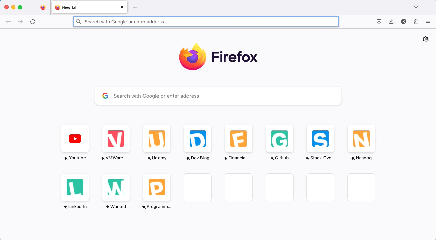Open the Dev Blog shortcut tile
Image resolution: width=436 pixels, height=240 pixels.
(x=198, y=139)
